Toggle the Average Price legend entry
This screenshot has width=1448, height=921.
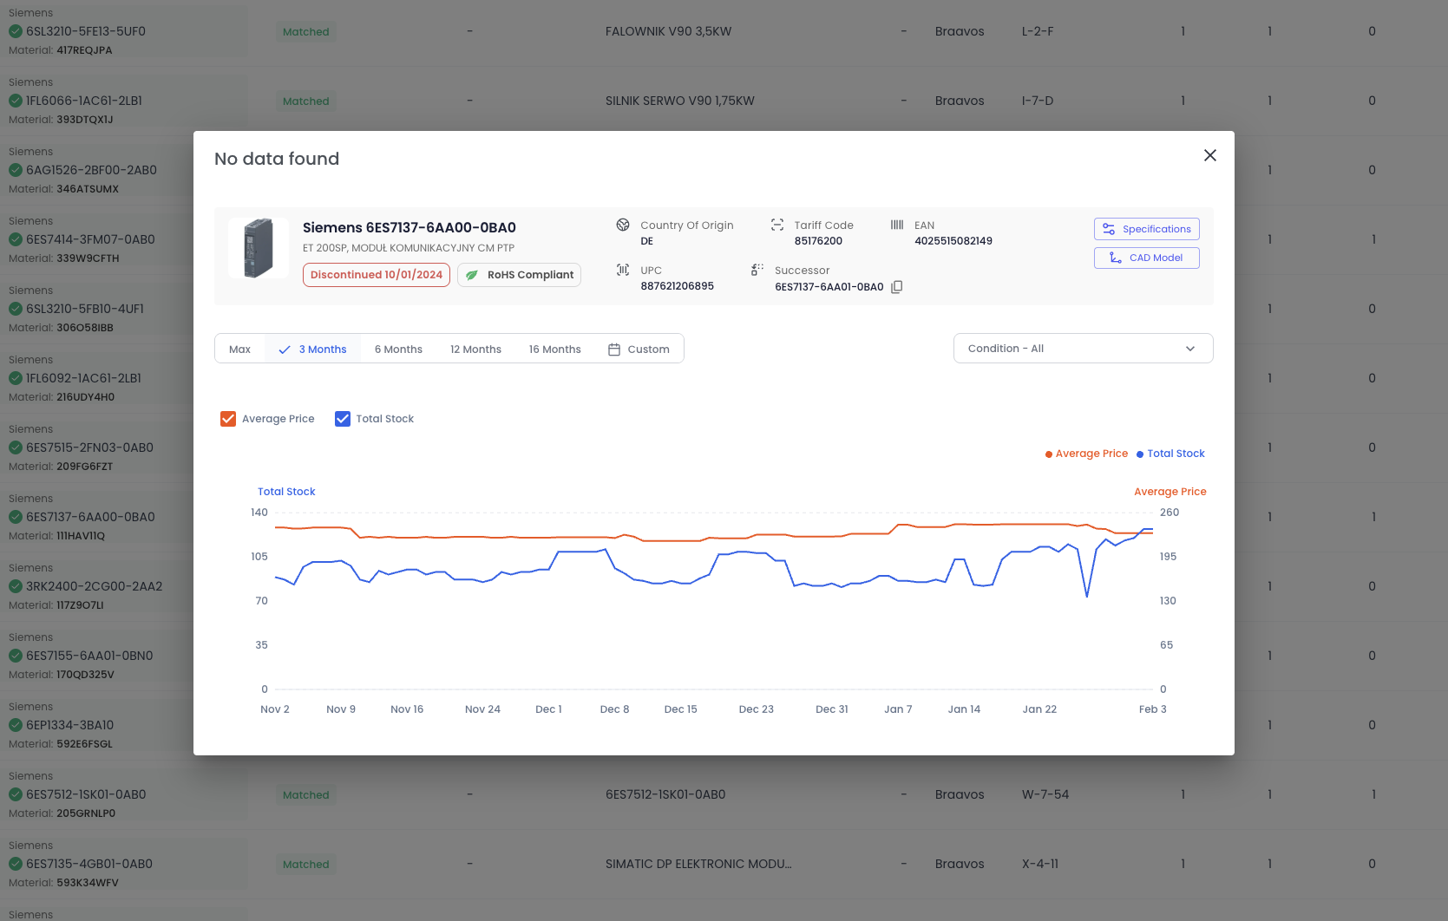pos(1086,454)
